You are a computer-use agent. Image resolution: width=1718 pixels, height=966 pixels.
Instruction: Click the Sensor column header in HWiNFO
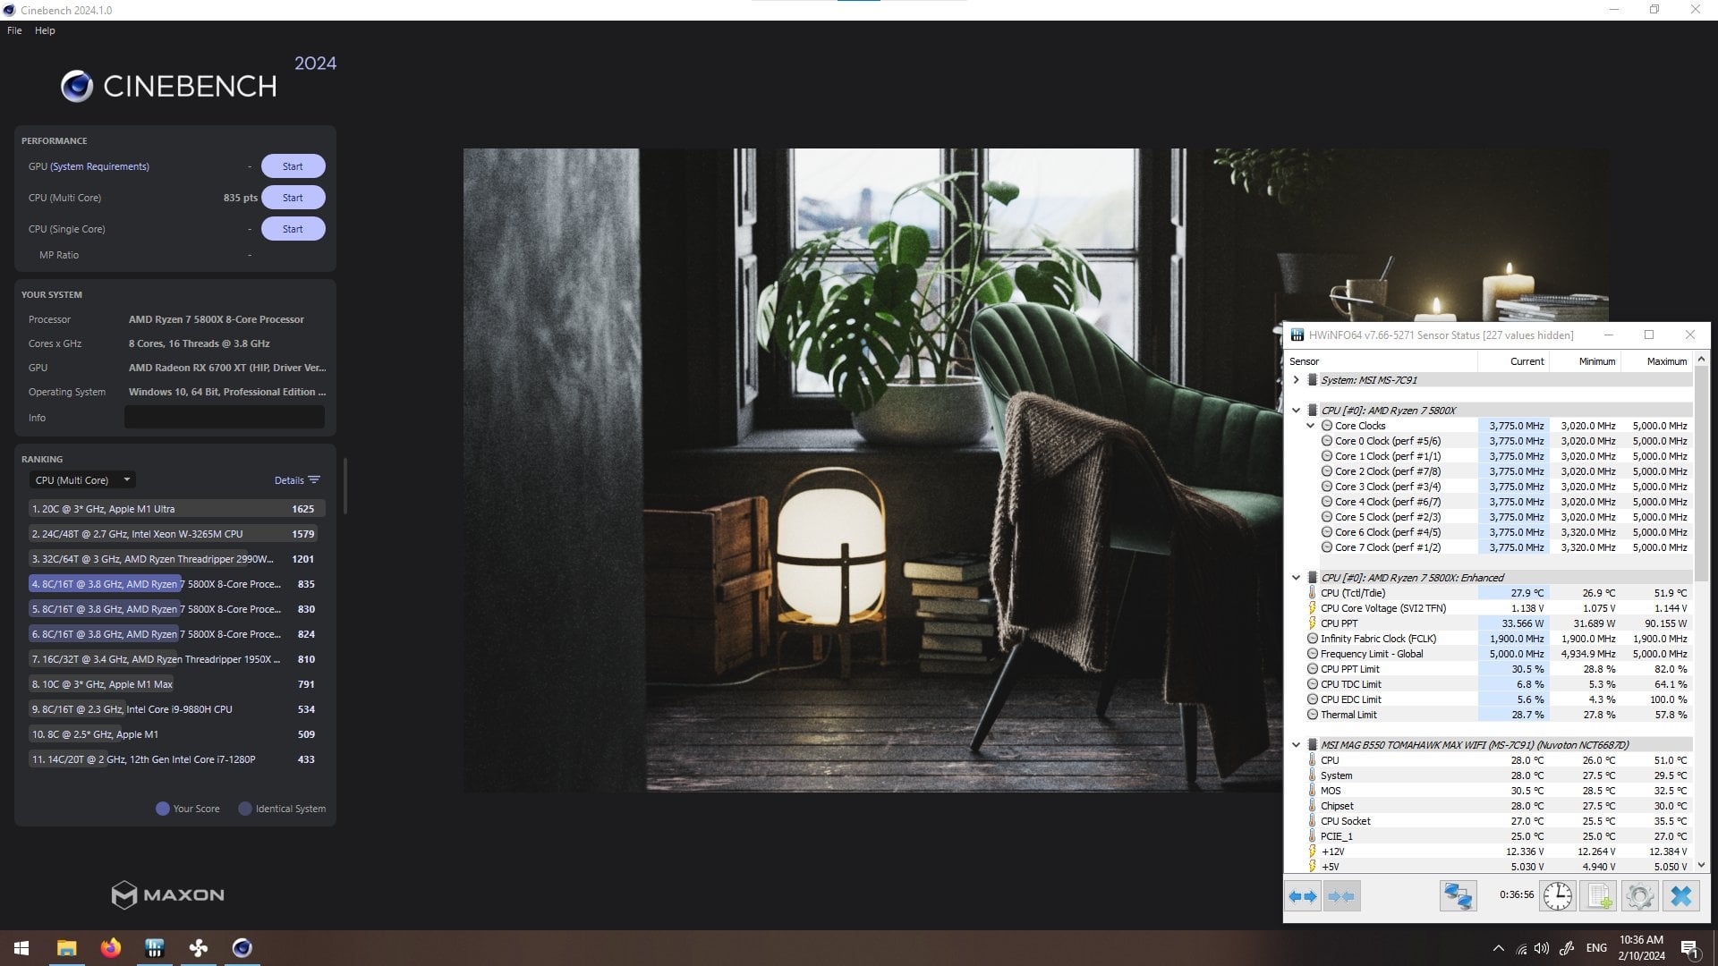pos(1381,361)
